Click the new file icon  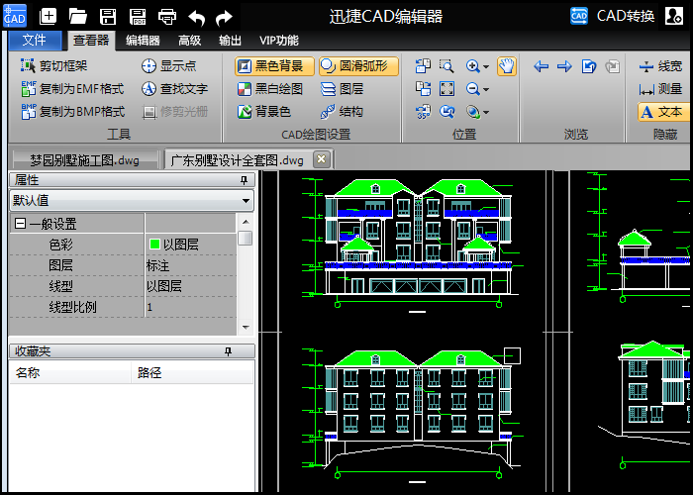(49, 16)
